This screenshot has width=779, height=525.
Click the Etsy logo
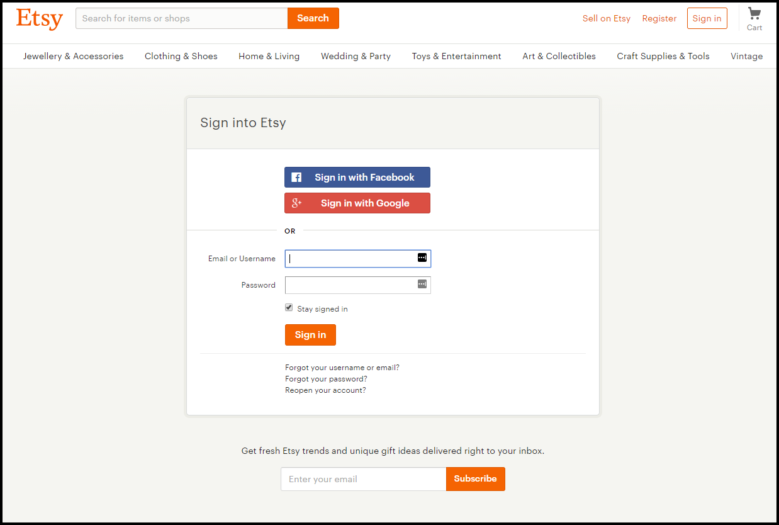coord(40,19)
